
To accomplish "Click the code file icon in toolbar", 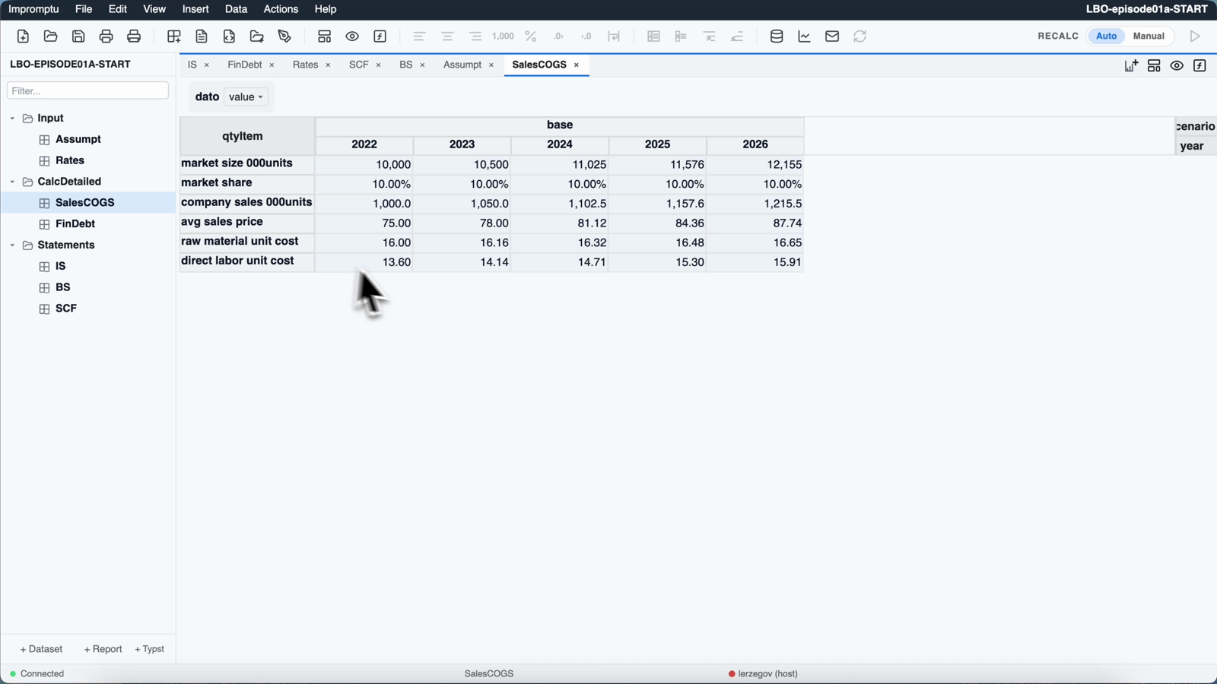I will point(229,36).
